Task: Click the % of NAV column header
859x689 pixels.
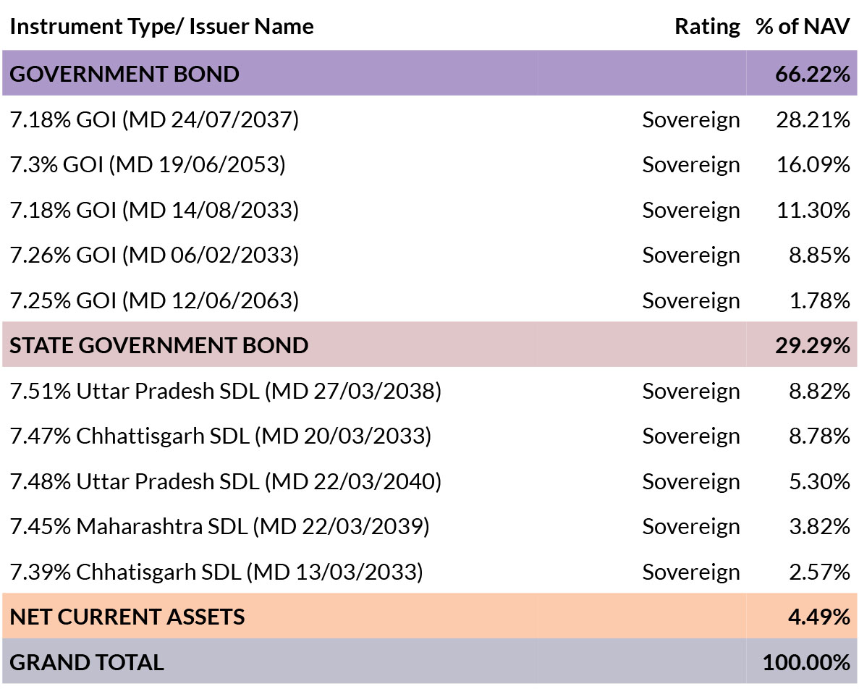Action: (803, 26)
